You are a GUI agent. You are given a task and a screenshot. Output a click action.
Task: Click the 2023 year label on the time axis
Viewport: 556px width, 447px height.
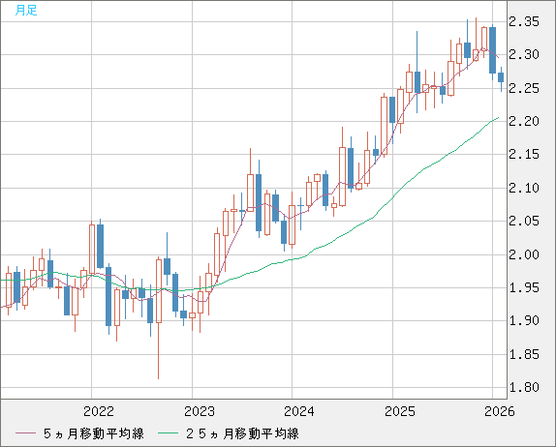[x=200, y=411]
